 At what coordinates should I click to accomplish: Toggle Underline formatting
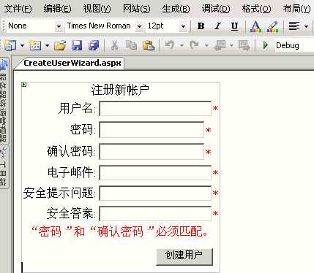coord(234,26)
